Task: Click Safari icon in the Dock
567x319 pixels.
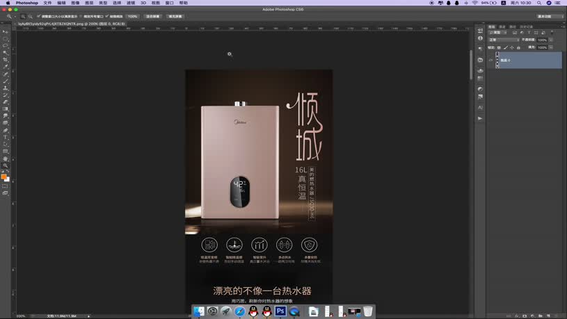Action: [x=239, y=311]
